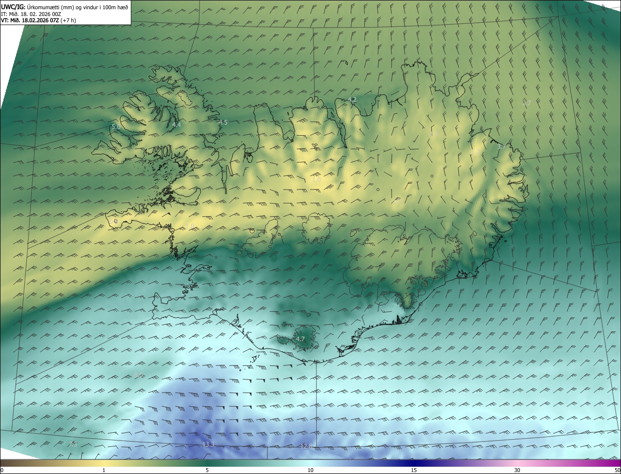Click the "7.3" value label at the bottom left

(x=73, y=444)
